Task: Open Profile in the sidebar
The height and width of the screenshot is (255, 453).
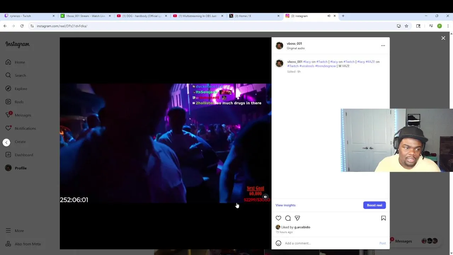Action: [x=16, y=168]
